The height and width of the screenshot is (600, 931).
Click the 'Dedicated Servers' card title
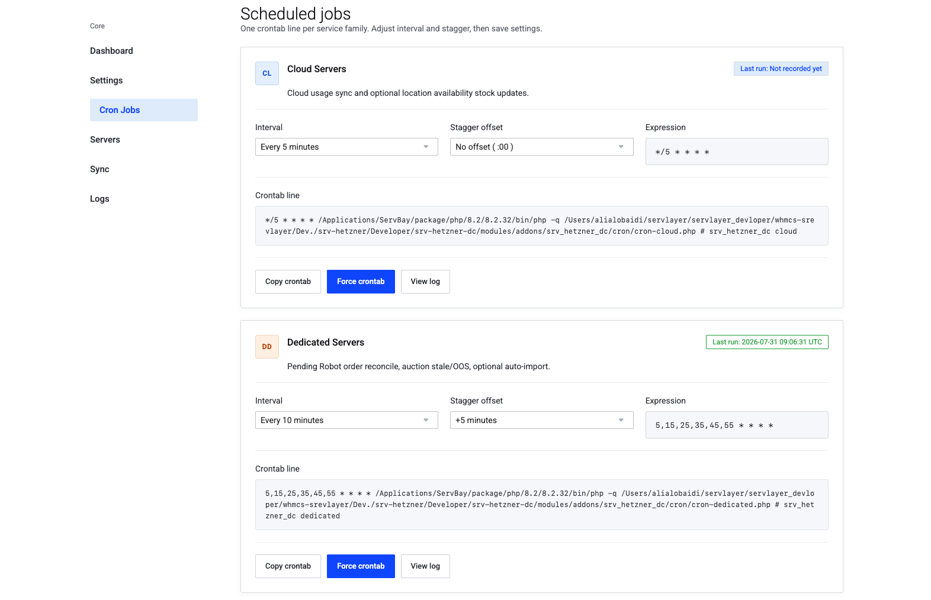[326, 343]
